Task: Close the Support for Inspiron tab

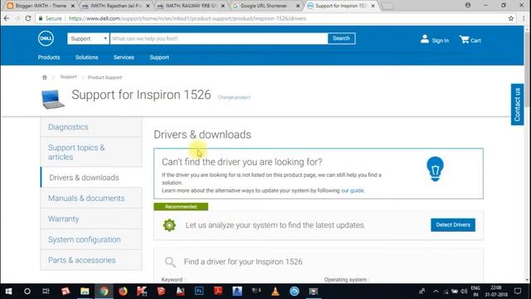Action: pyautogui.click(x=373, y=6)
